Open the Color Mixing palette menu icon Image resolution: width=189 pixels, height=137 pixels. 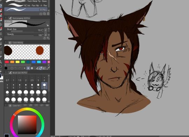6,42
